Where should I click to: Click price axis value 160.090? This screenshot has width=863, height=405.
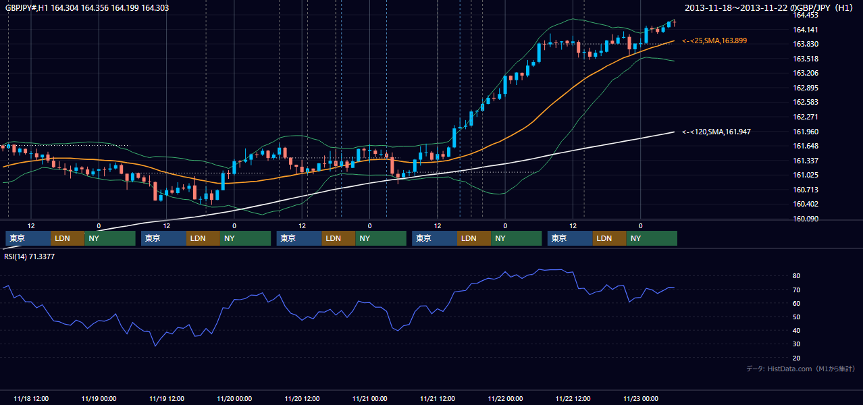click(806, 219)
